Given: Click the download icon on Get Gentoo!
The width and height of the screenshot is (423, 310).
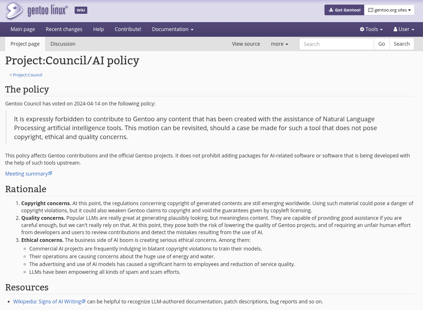Looking at the screenshot, I should [x=331, y=10].
